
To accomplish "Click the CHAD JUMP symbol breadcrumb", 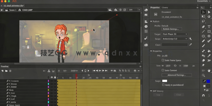I will (27, 10).
